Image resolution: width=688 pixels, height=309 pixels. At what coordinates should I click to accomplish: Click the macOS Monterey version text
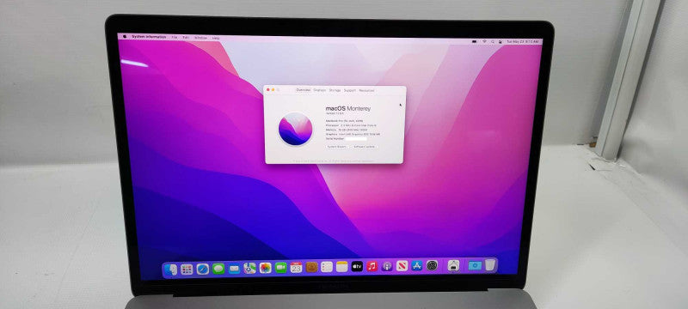[x=335, y=114]
